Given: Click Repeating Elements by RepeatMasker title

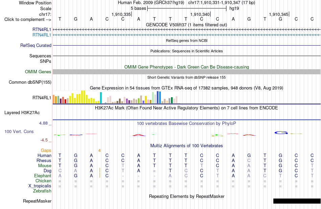Looking at the screenshot, I should [x=187, y=196].
